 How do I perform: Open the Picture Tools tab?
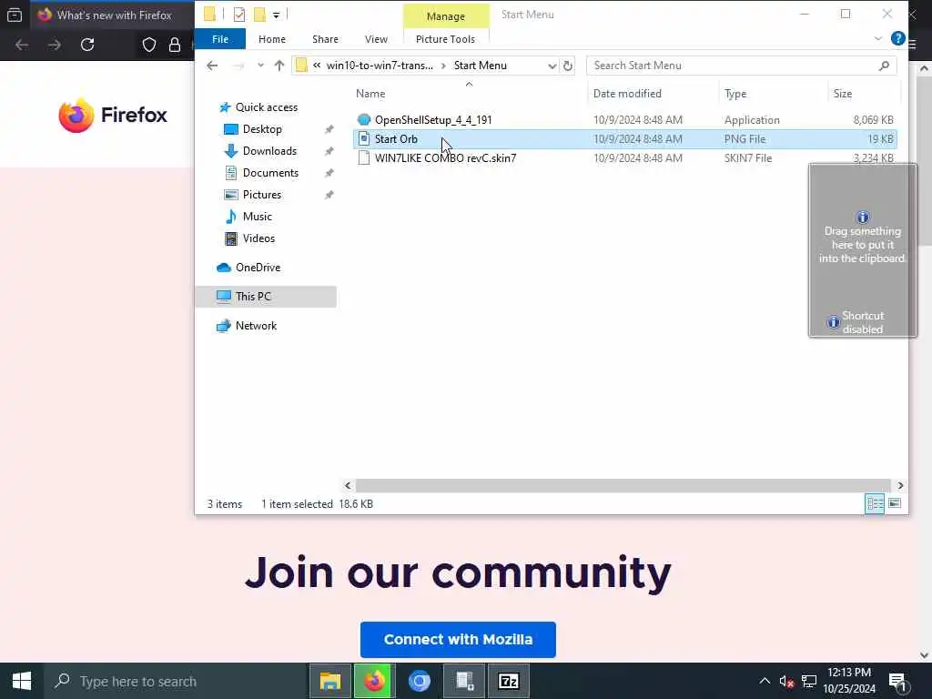pyautogui.click(x=445, y=39)
